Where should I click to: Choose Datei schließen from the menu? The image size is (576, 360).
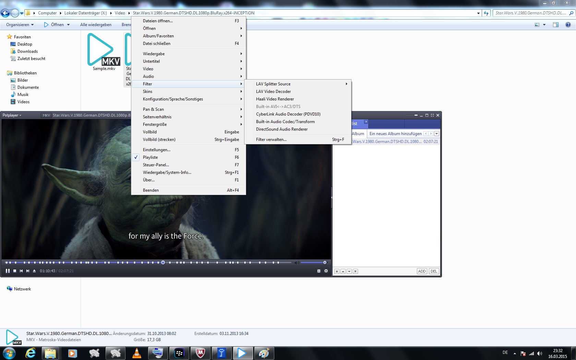189,44
